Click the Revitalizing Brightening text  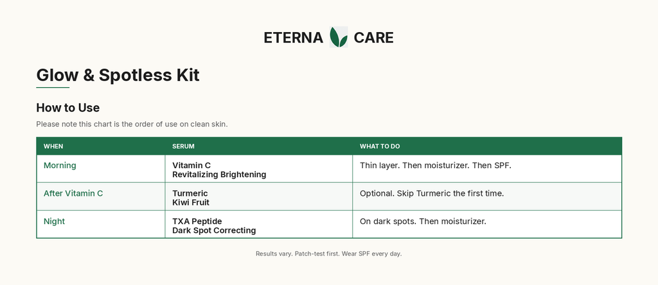click(x=219, y=175)
